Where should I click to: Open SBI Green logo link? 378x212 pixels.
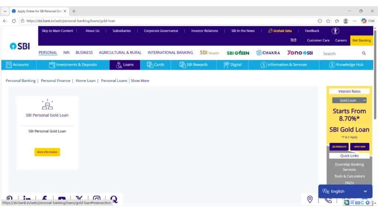(238, 53)
